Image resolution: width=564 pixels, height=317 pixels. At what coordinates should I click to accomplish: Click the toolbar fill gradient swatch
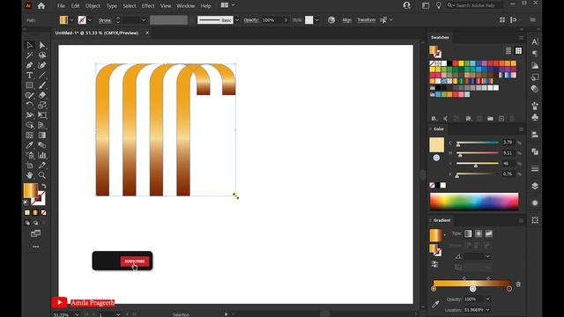coord(31,190)
